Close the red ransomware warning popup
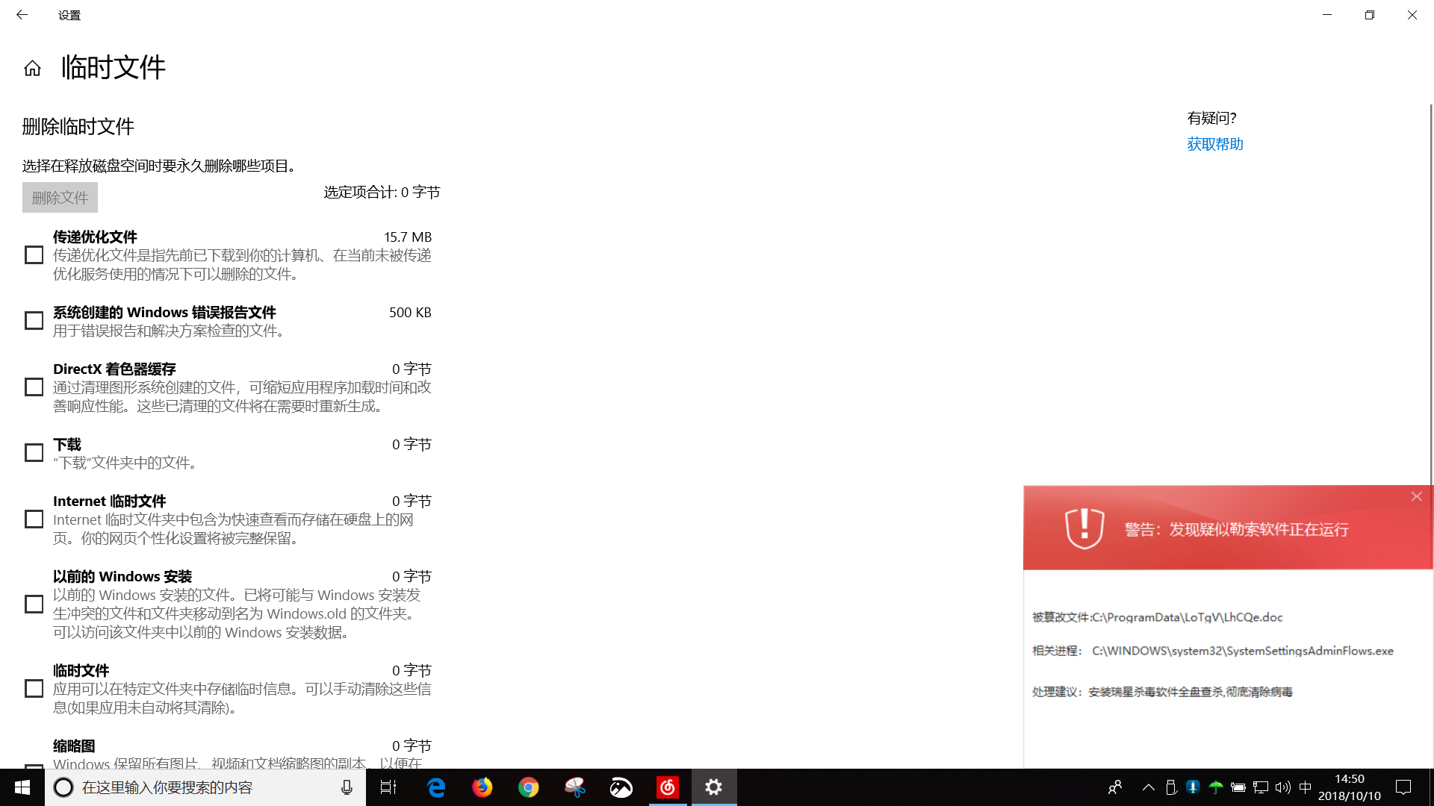Image resolution: width=1434 pixels, height=806 pixels. pyautogui.click(x=1416, y=497)
